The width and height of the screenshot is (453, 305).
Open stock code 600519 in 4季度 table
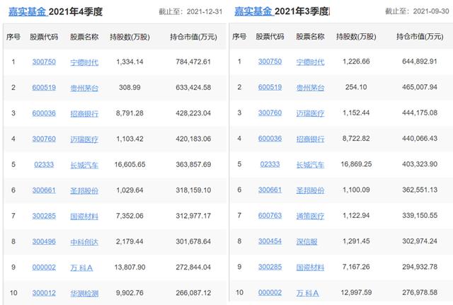click(x=44, y=88)
